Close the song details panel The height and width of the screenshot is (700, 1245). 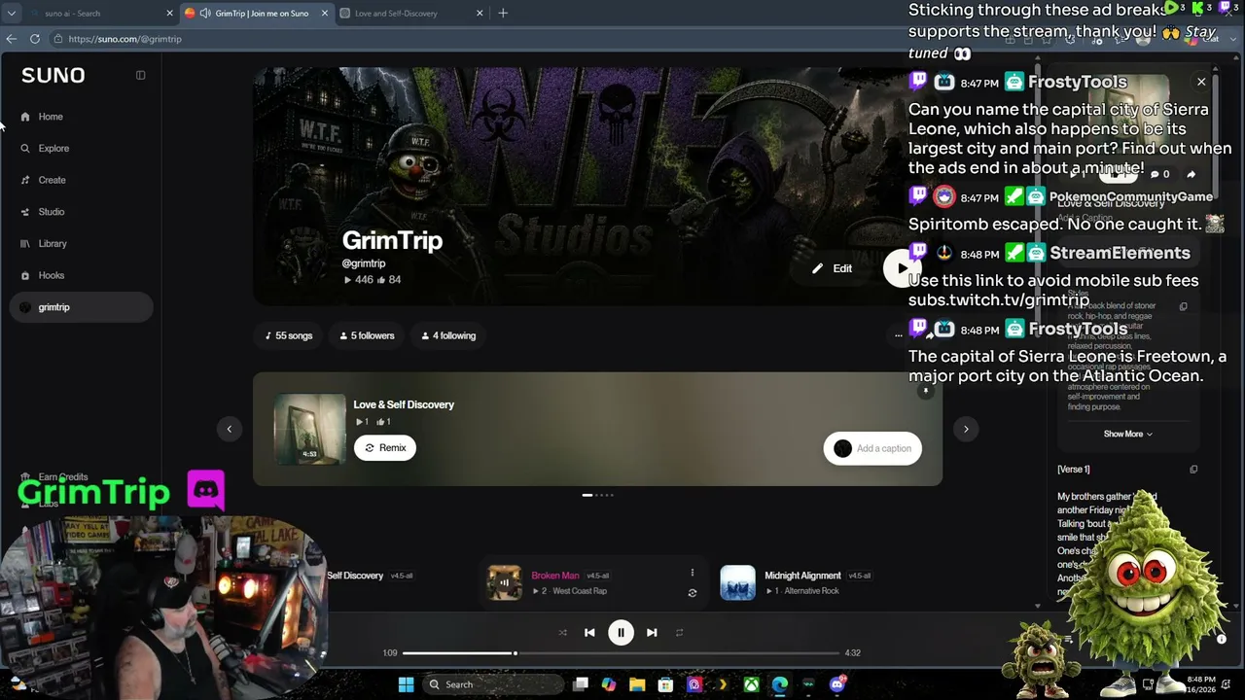1201,82
